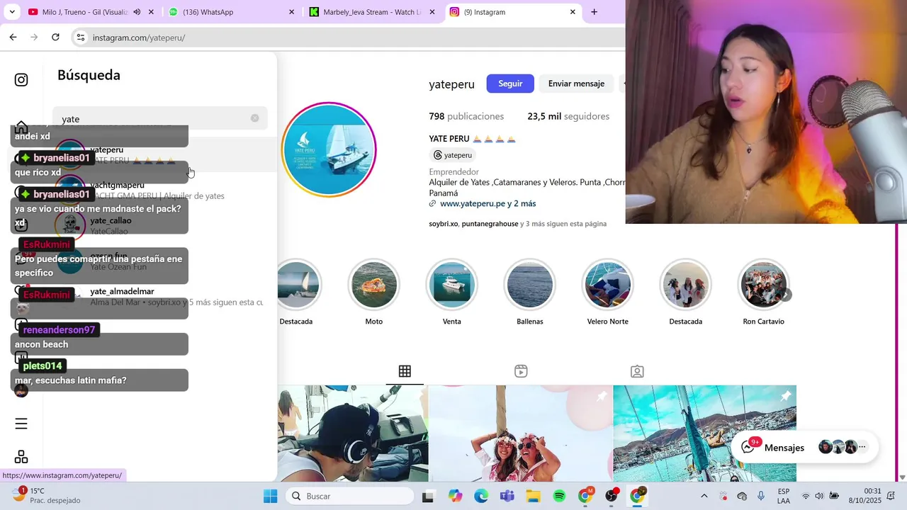
Task: Switch to the Reels tab
Action: (x=521, y=371)
